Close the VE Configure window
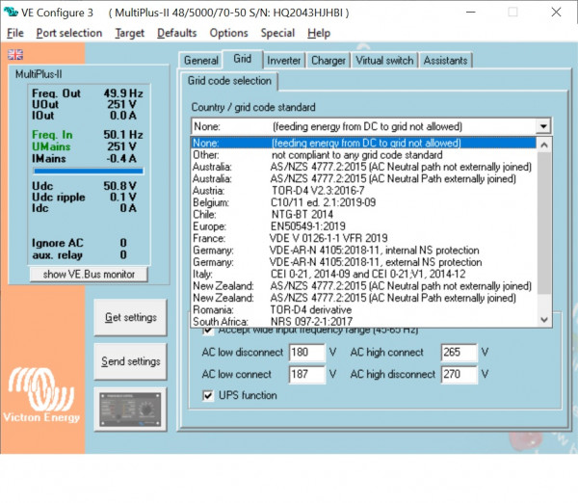Screen dimensions: 578x503 point(556,13)
